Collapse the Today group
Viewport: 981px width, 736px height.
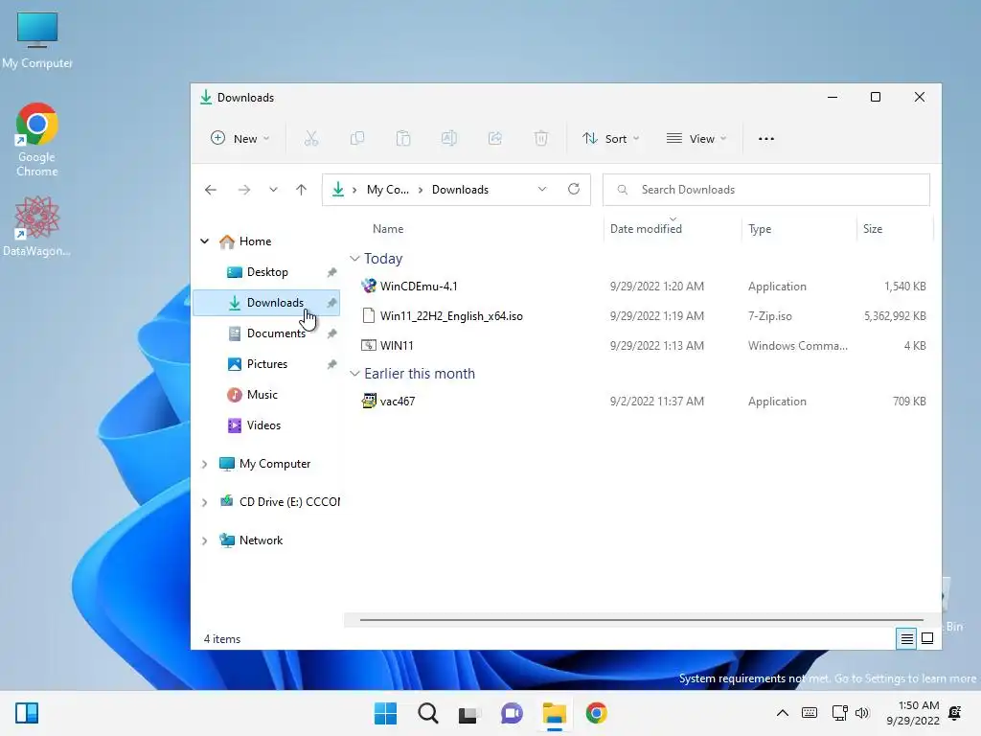coord(354,259)
